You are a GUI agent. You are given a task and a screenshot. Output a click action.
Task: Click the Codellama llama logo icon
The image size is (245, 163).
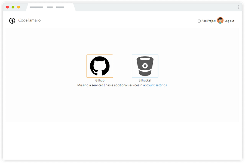pos(12,21)
